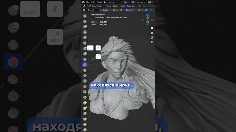Select the Nudge brush tool
This screenshot has height=132, width=236.
tap(85, 124)
